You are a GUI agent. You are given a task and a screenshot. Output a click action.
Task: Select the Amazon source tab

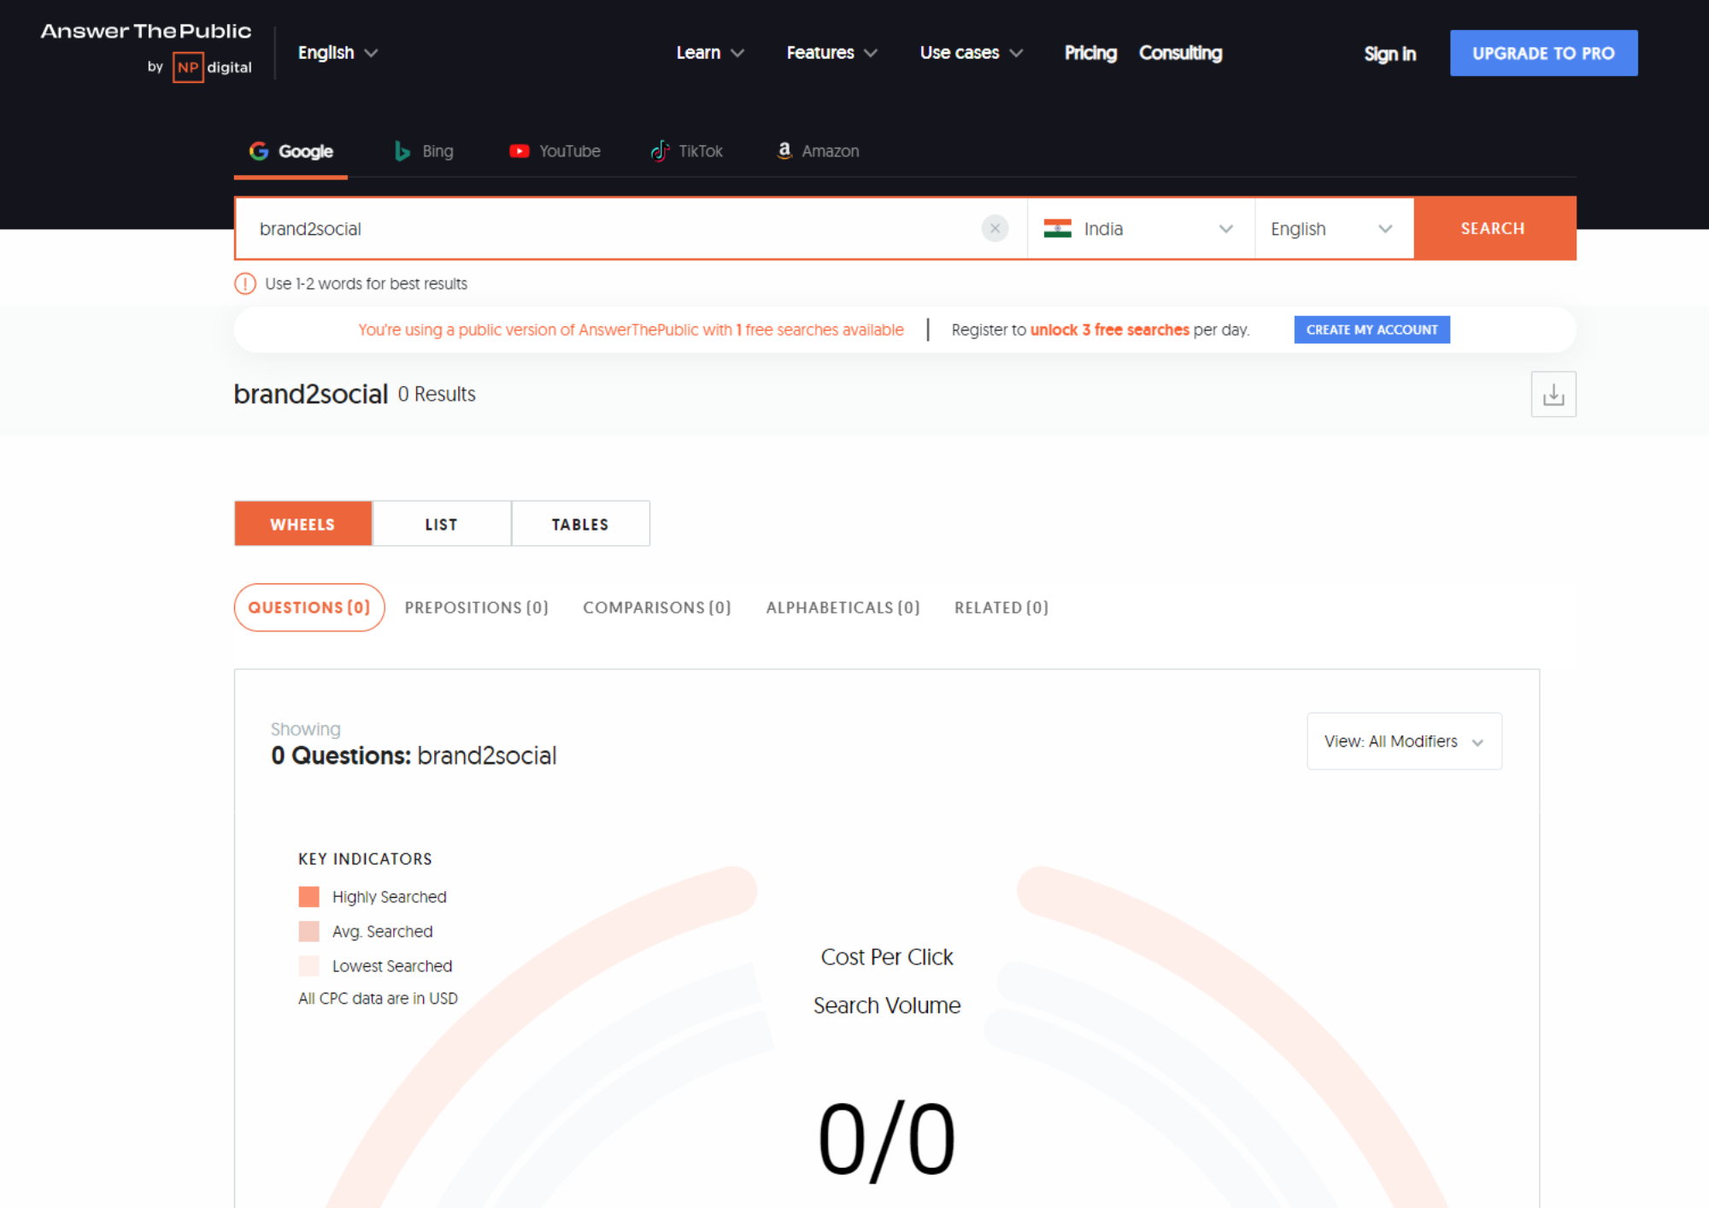point(818,151)
